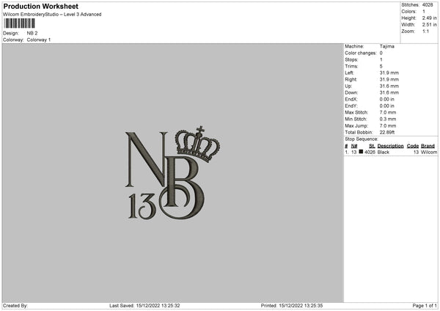This screenshot has height=311, width=440.
Task: Click the Machine value 'Tajima'
Action: point(387,46)
